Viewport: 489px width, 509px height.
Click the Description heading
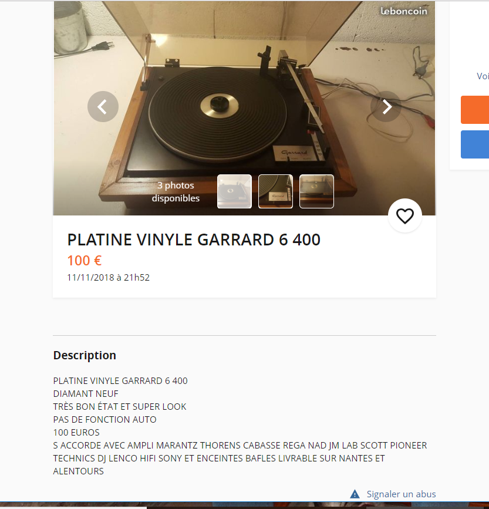[85, 355]
